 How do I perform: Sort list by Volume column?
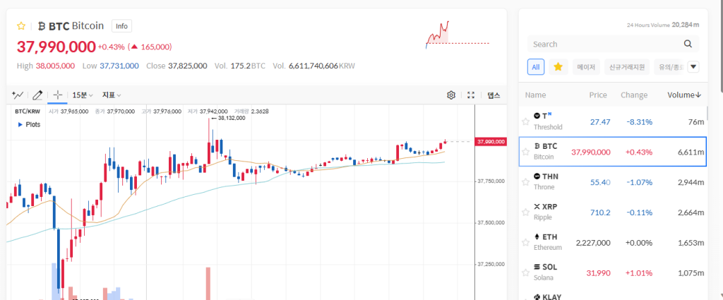[x=684, y=95]
